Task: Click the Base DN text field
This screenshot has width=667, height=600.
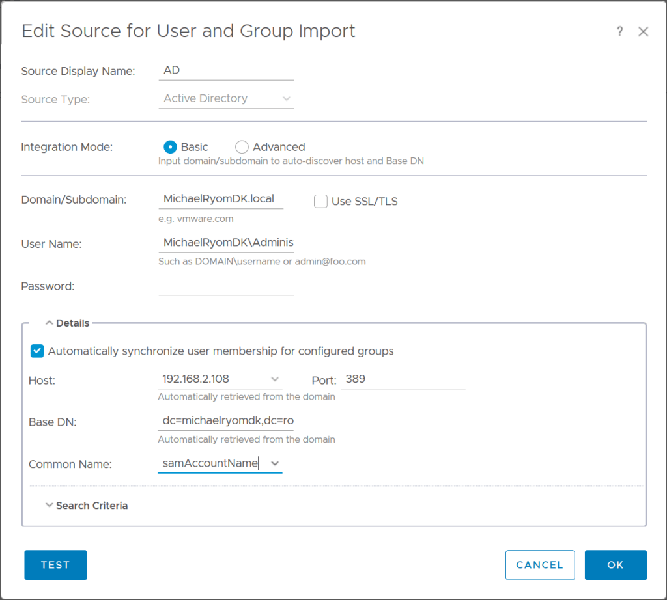Action: pyautogui.click(x=225, y=421)
